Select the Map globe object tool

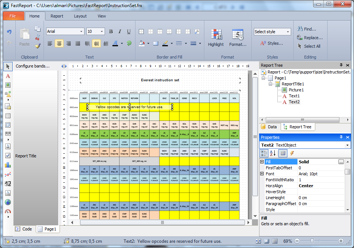point(8,202)
